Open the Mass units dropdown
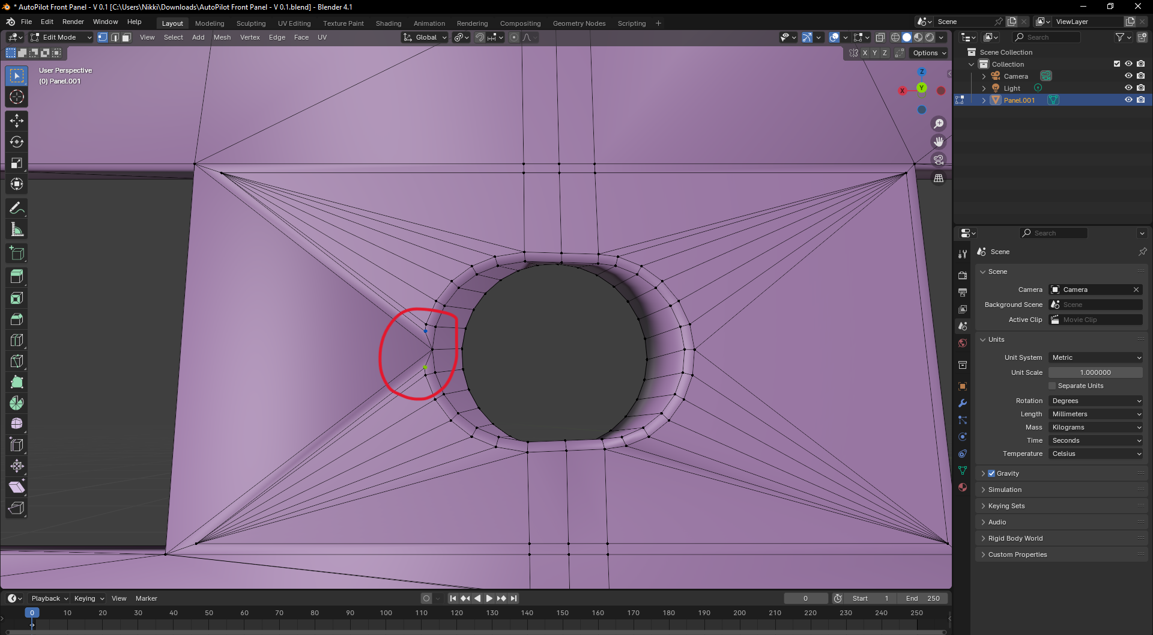The height and width of the screenshot is (635, 1153). pyautogui.click(x=1096, y=427)
